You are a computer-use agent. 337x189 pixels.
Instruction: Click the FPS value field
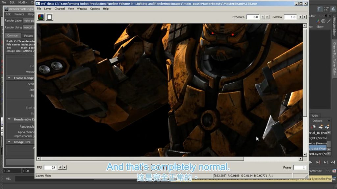coord(50,167)
